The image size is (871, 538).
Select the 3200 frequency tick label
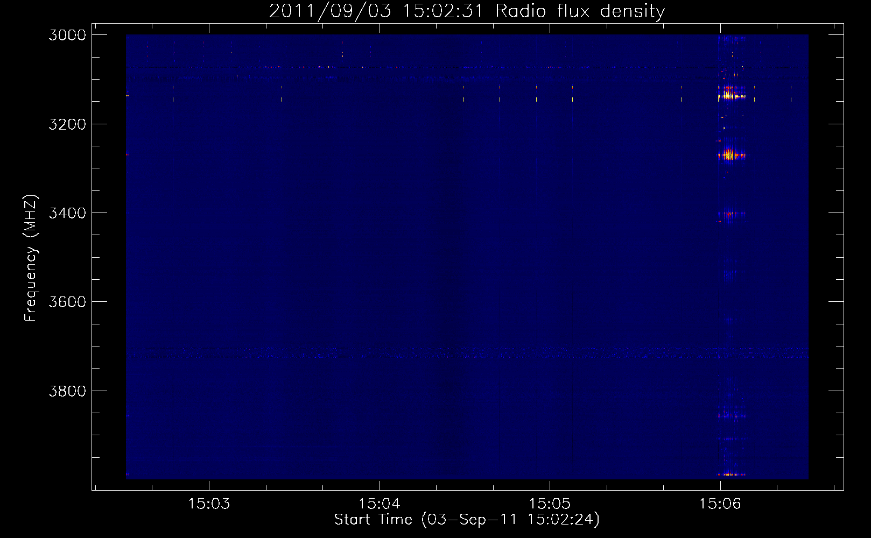[67, 124]
